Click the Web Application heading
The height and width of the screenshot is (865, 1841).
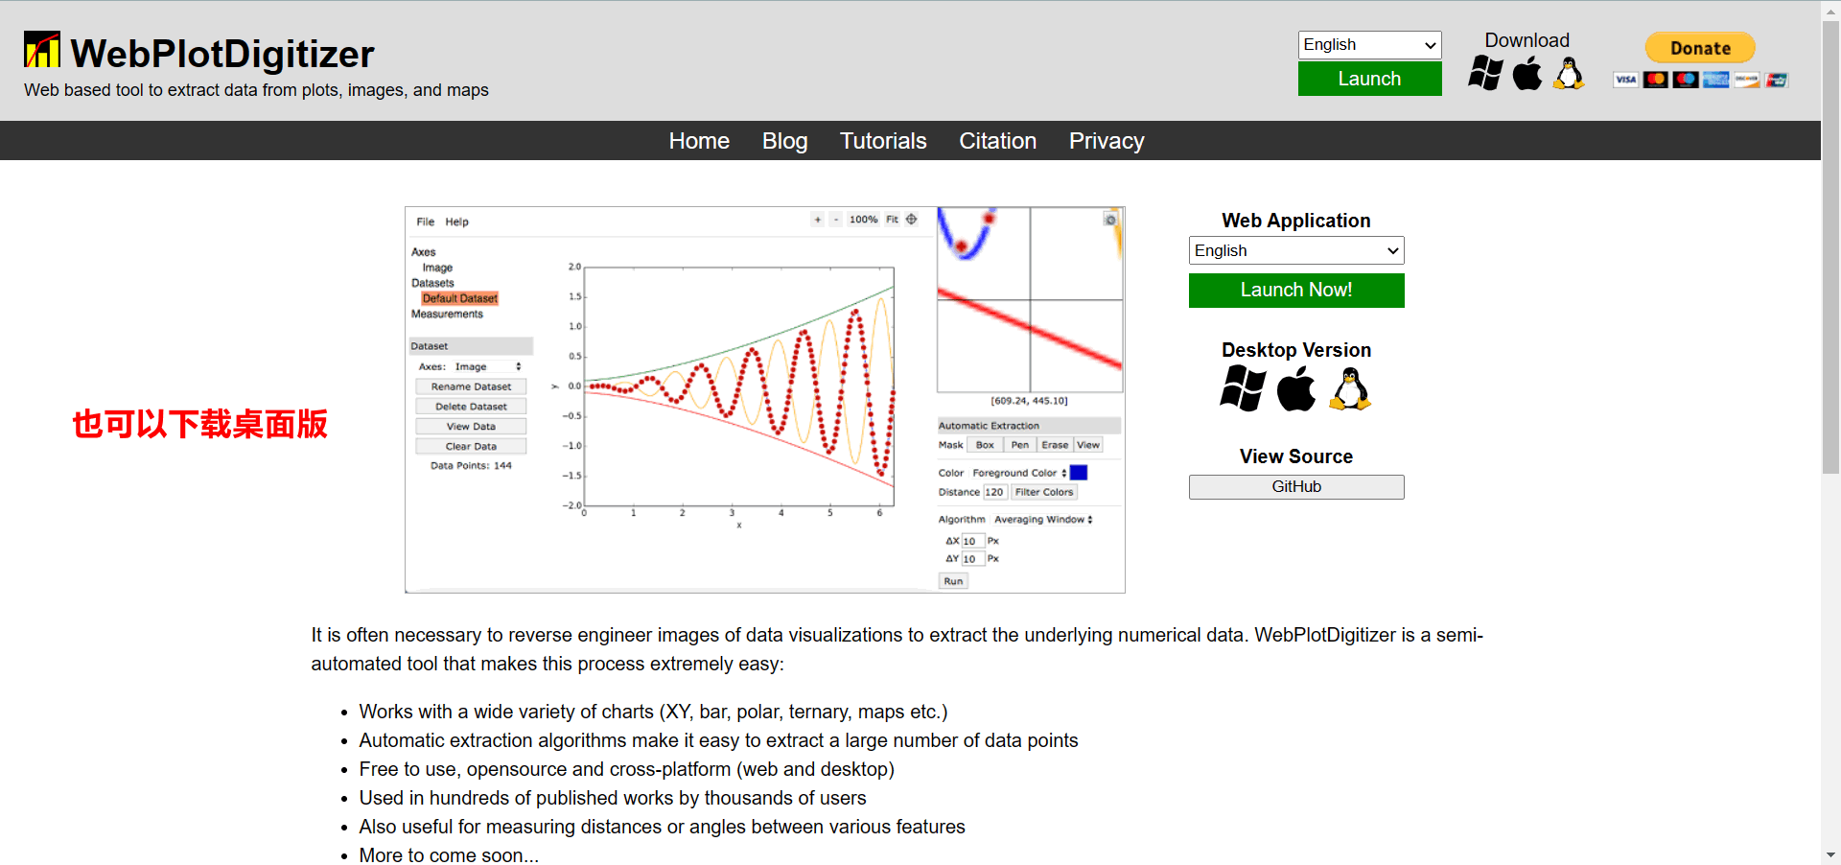[1296, 221]
